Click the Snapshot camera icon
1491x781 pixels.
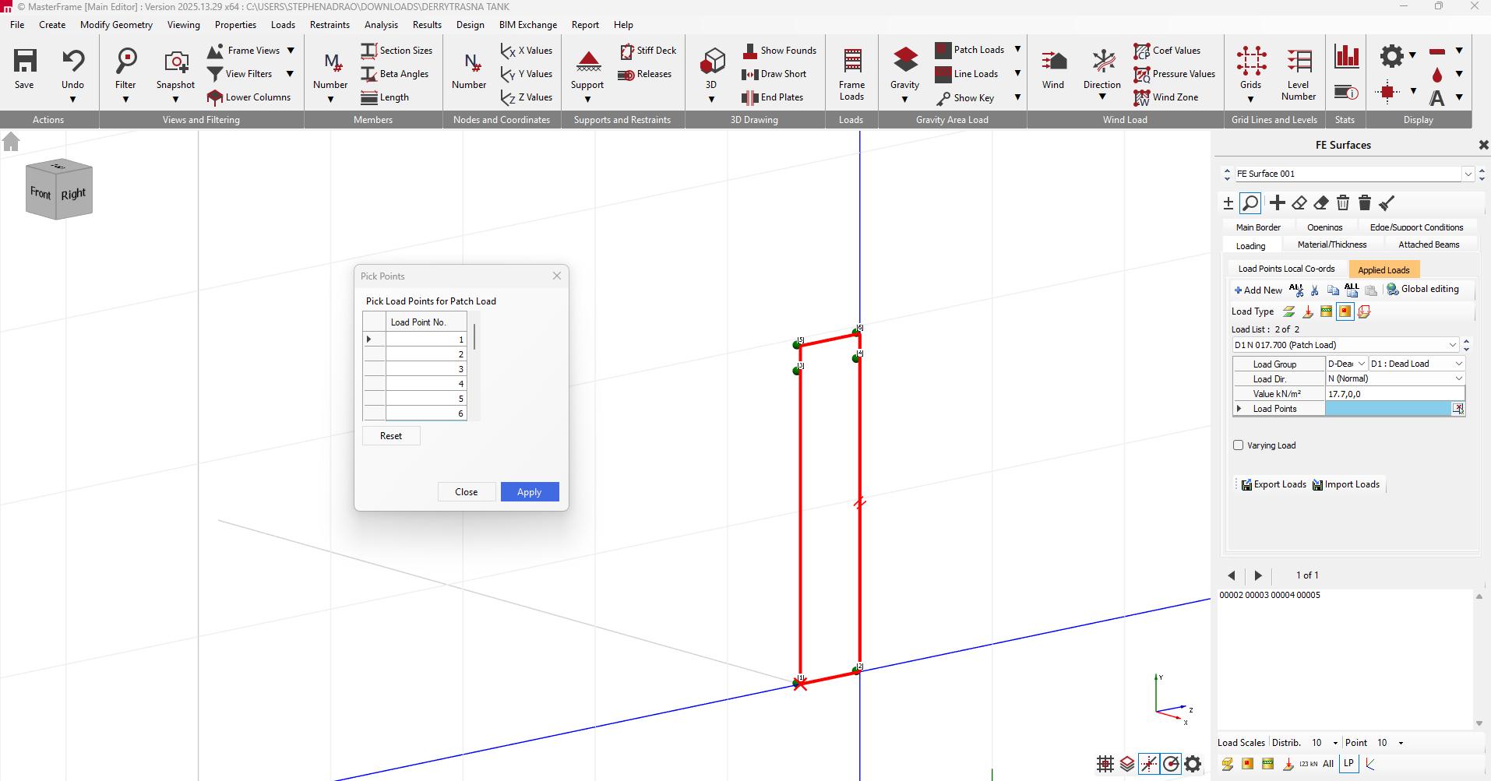[175, 62]
